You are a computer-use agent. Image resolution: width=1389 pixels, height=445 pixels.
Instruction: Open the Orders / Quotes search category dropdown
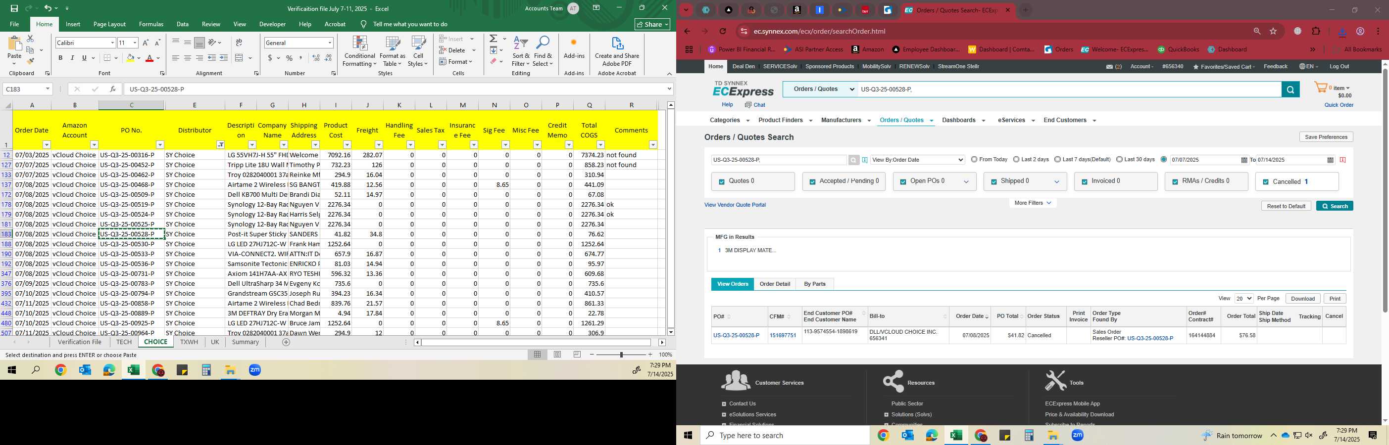820,89
